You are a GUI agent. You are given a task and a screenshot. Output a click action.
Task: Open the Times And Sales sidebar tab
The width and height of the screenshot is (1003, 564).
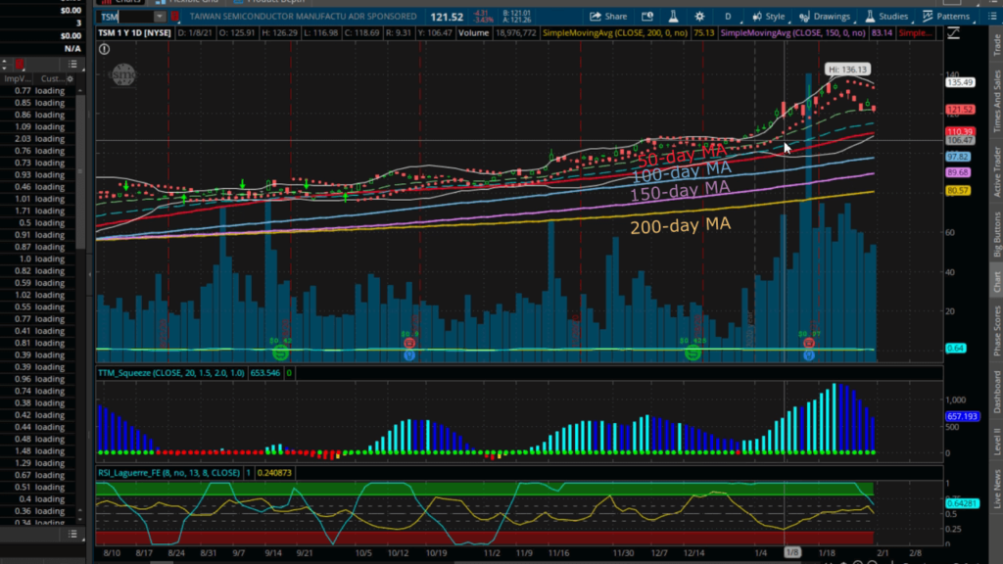click(x=996, y=102)
